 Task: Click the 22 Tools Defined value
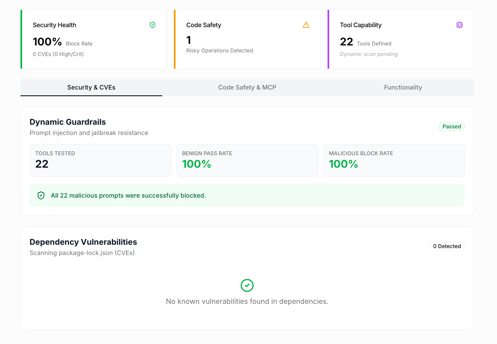point(346,42)
